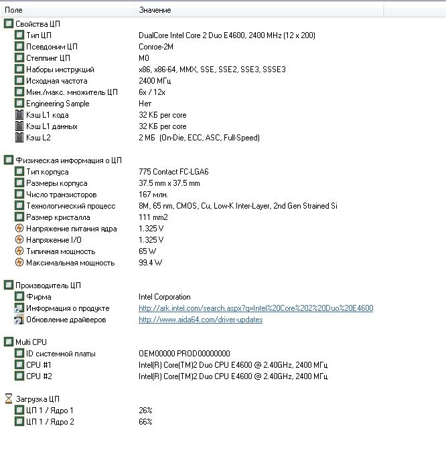
Task: Click the lightning icon for Типичная мощность
Action: [x=19, y=251]
